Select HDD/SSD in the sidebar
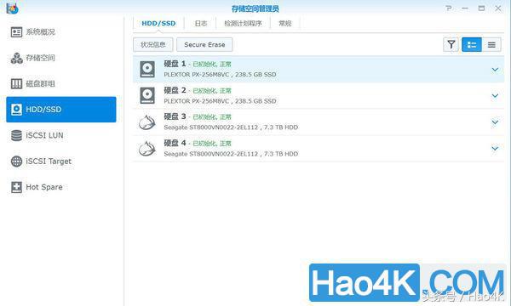 point(61,110)
